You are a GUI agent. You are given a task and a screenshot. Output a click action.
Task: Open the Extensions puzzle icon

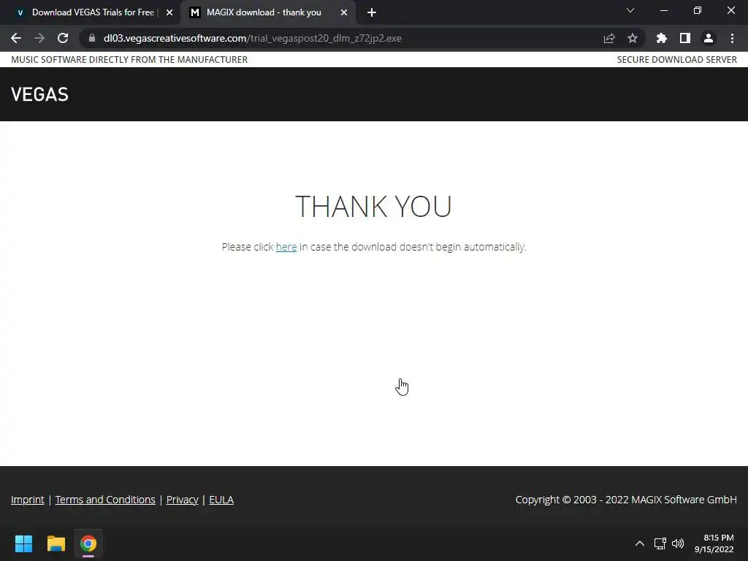click(x=662, y=38)
